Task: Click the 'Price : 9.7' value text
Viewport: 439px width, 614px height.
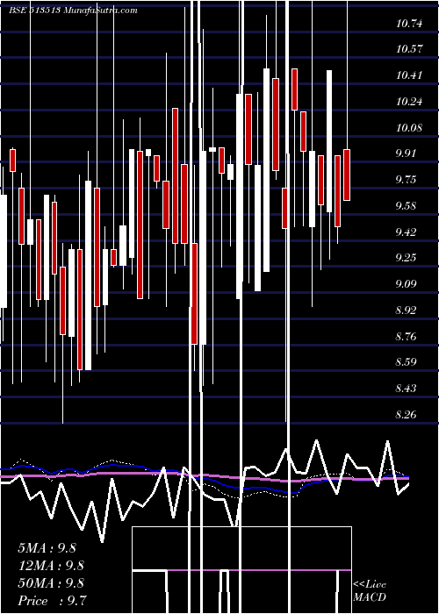Action: pos(52,601)
